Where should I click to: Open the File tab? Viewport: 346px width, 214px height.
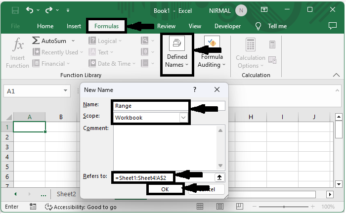pyautogui.click(x=15, y=26)
